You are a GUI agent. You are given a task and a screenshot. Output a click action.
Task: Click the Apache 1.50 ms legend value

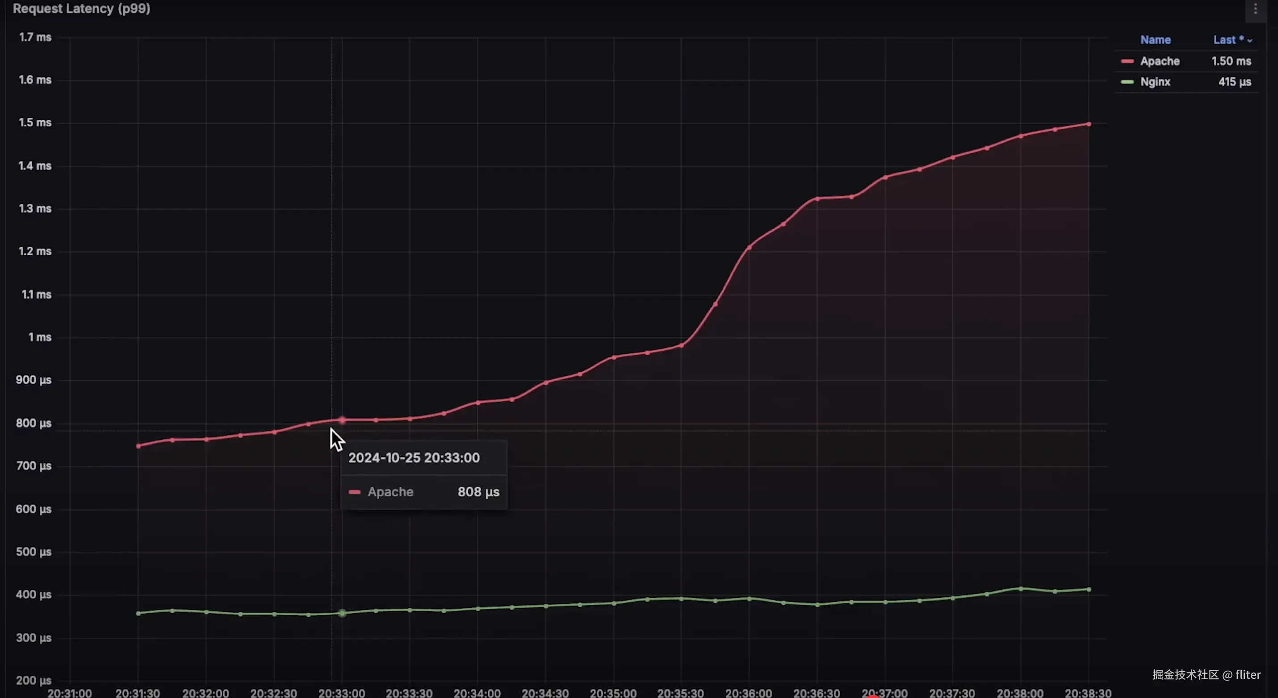click(1231, 62)
